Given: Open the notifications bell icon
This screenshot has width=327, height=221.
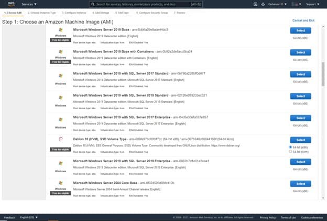Looking at the screenshot, I should [263, 4].
